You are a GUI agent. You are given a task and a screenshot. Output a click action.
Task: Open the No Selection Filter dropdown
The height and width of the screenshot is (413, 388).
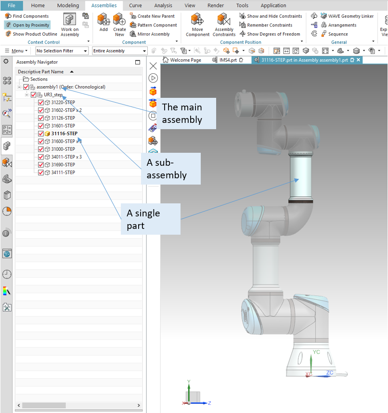click(x=62, y=51)
